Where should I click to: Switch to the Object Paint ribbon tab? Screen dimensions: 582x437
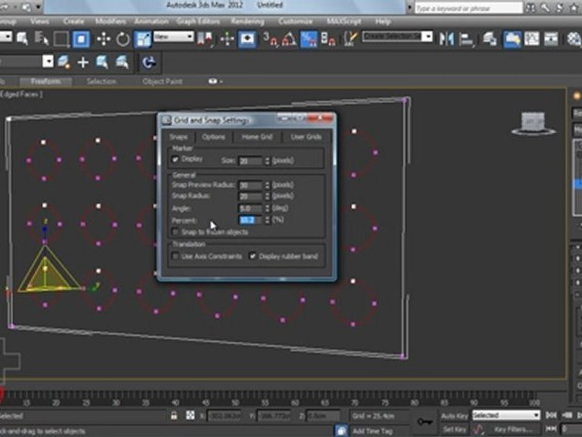[x=162, y=81]
